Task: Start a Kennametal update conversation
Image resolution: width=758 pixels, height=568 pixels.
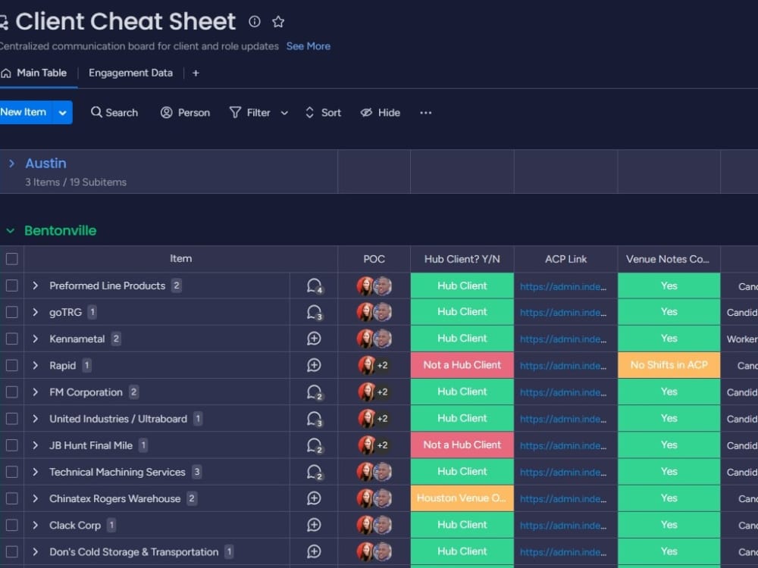Action: point(315,339)
